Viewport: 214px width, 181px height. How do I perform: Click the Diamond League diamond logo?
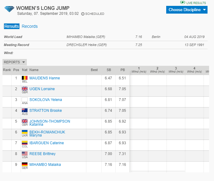pos(9,9)
